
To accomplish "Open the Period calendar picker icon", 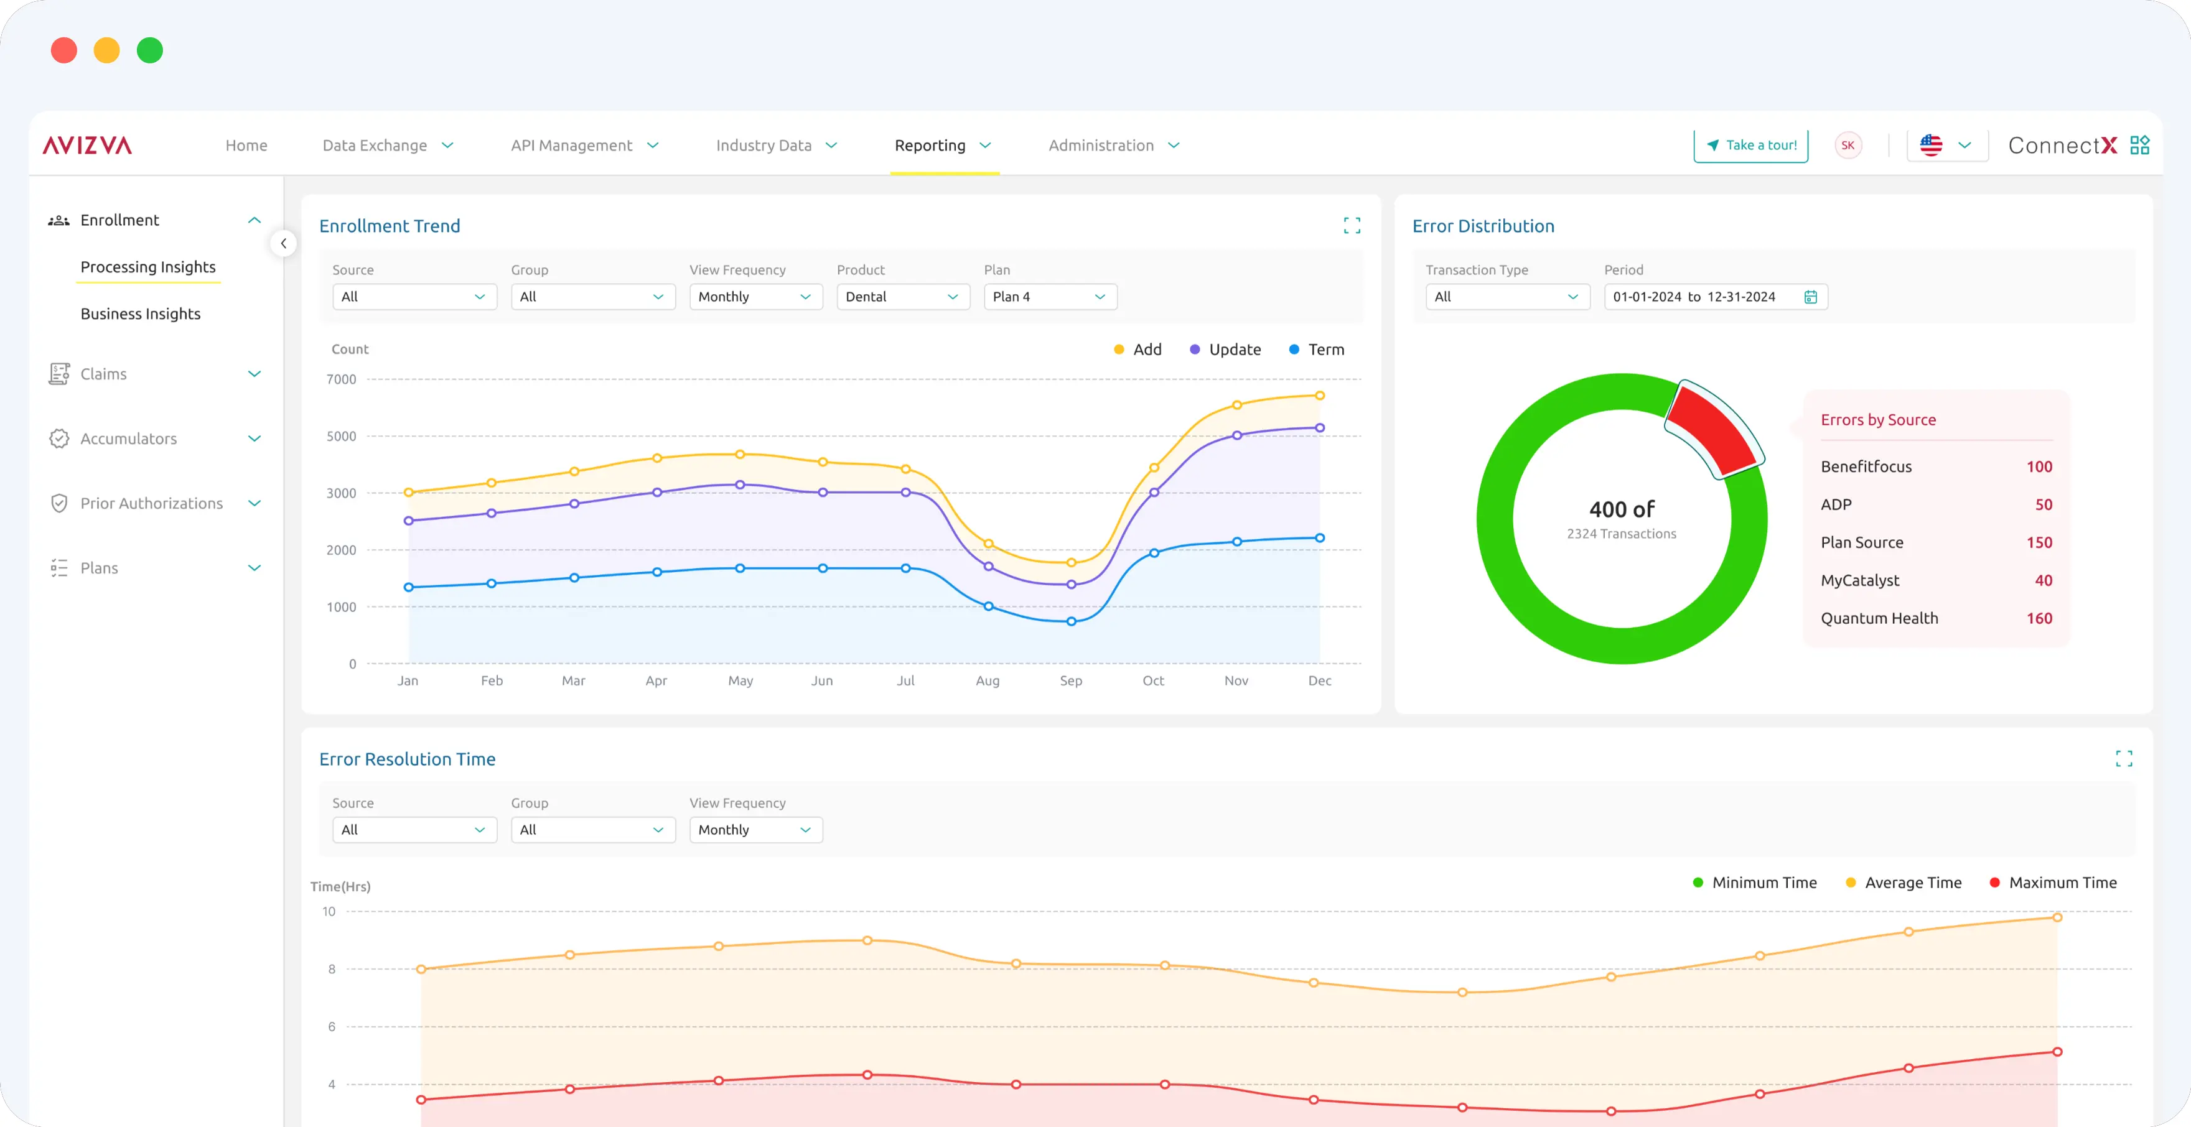I will 1811,297.
